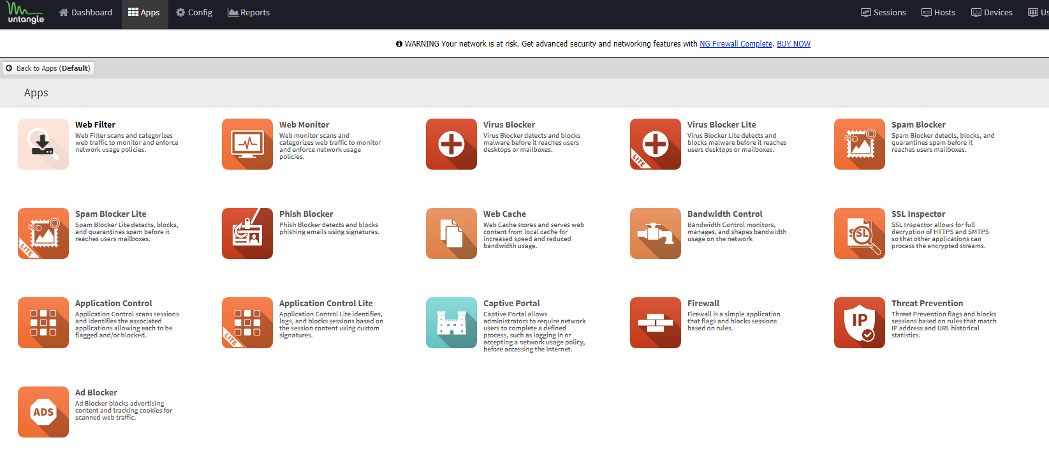Click the Web Filter title text
Screen dimensions: 1049x456
pos(95,125)
